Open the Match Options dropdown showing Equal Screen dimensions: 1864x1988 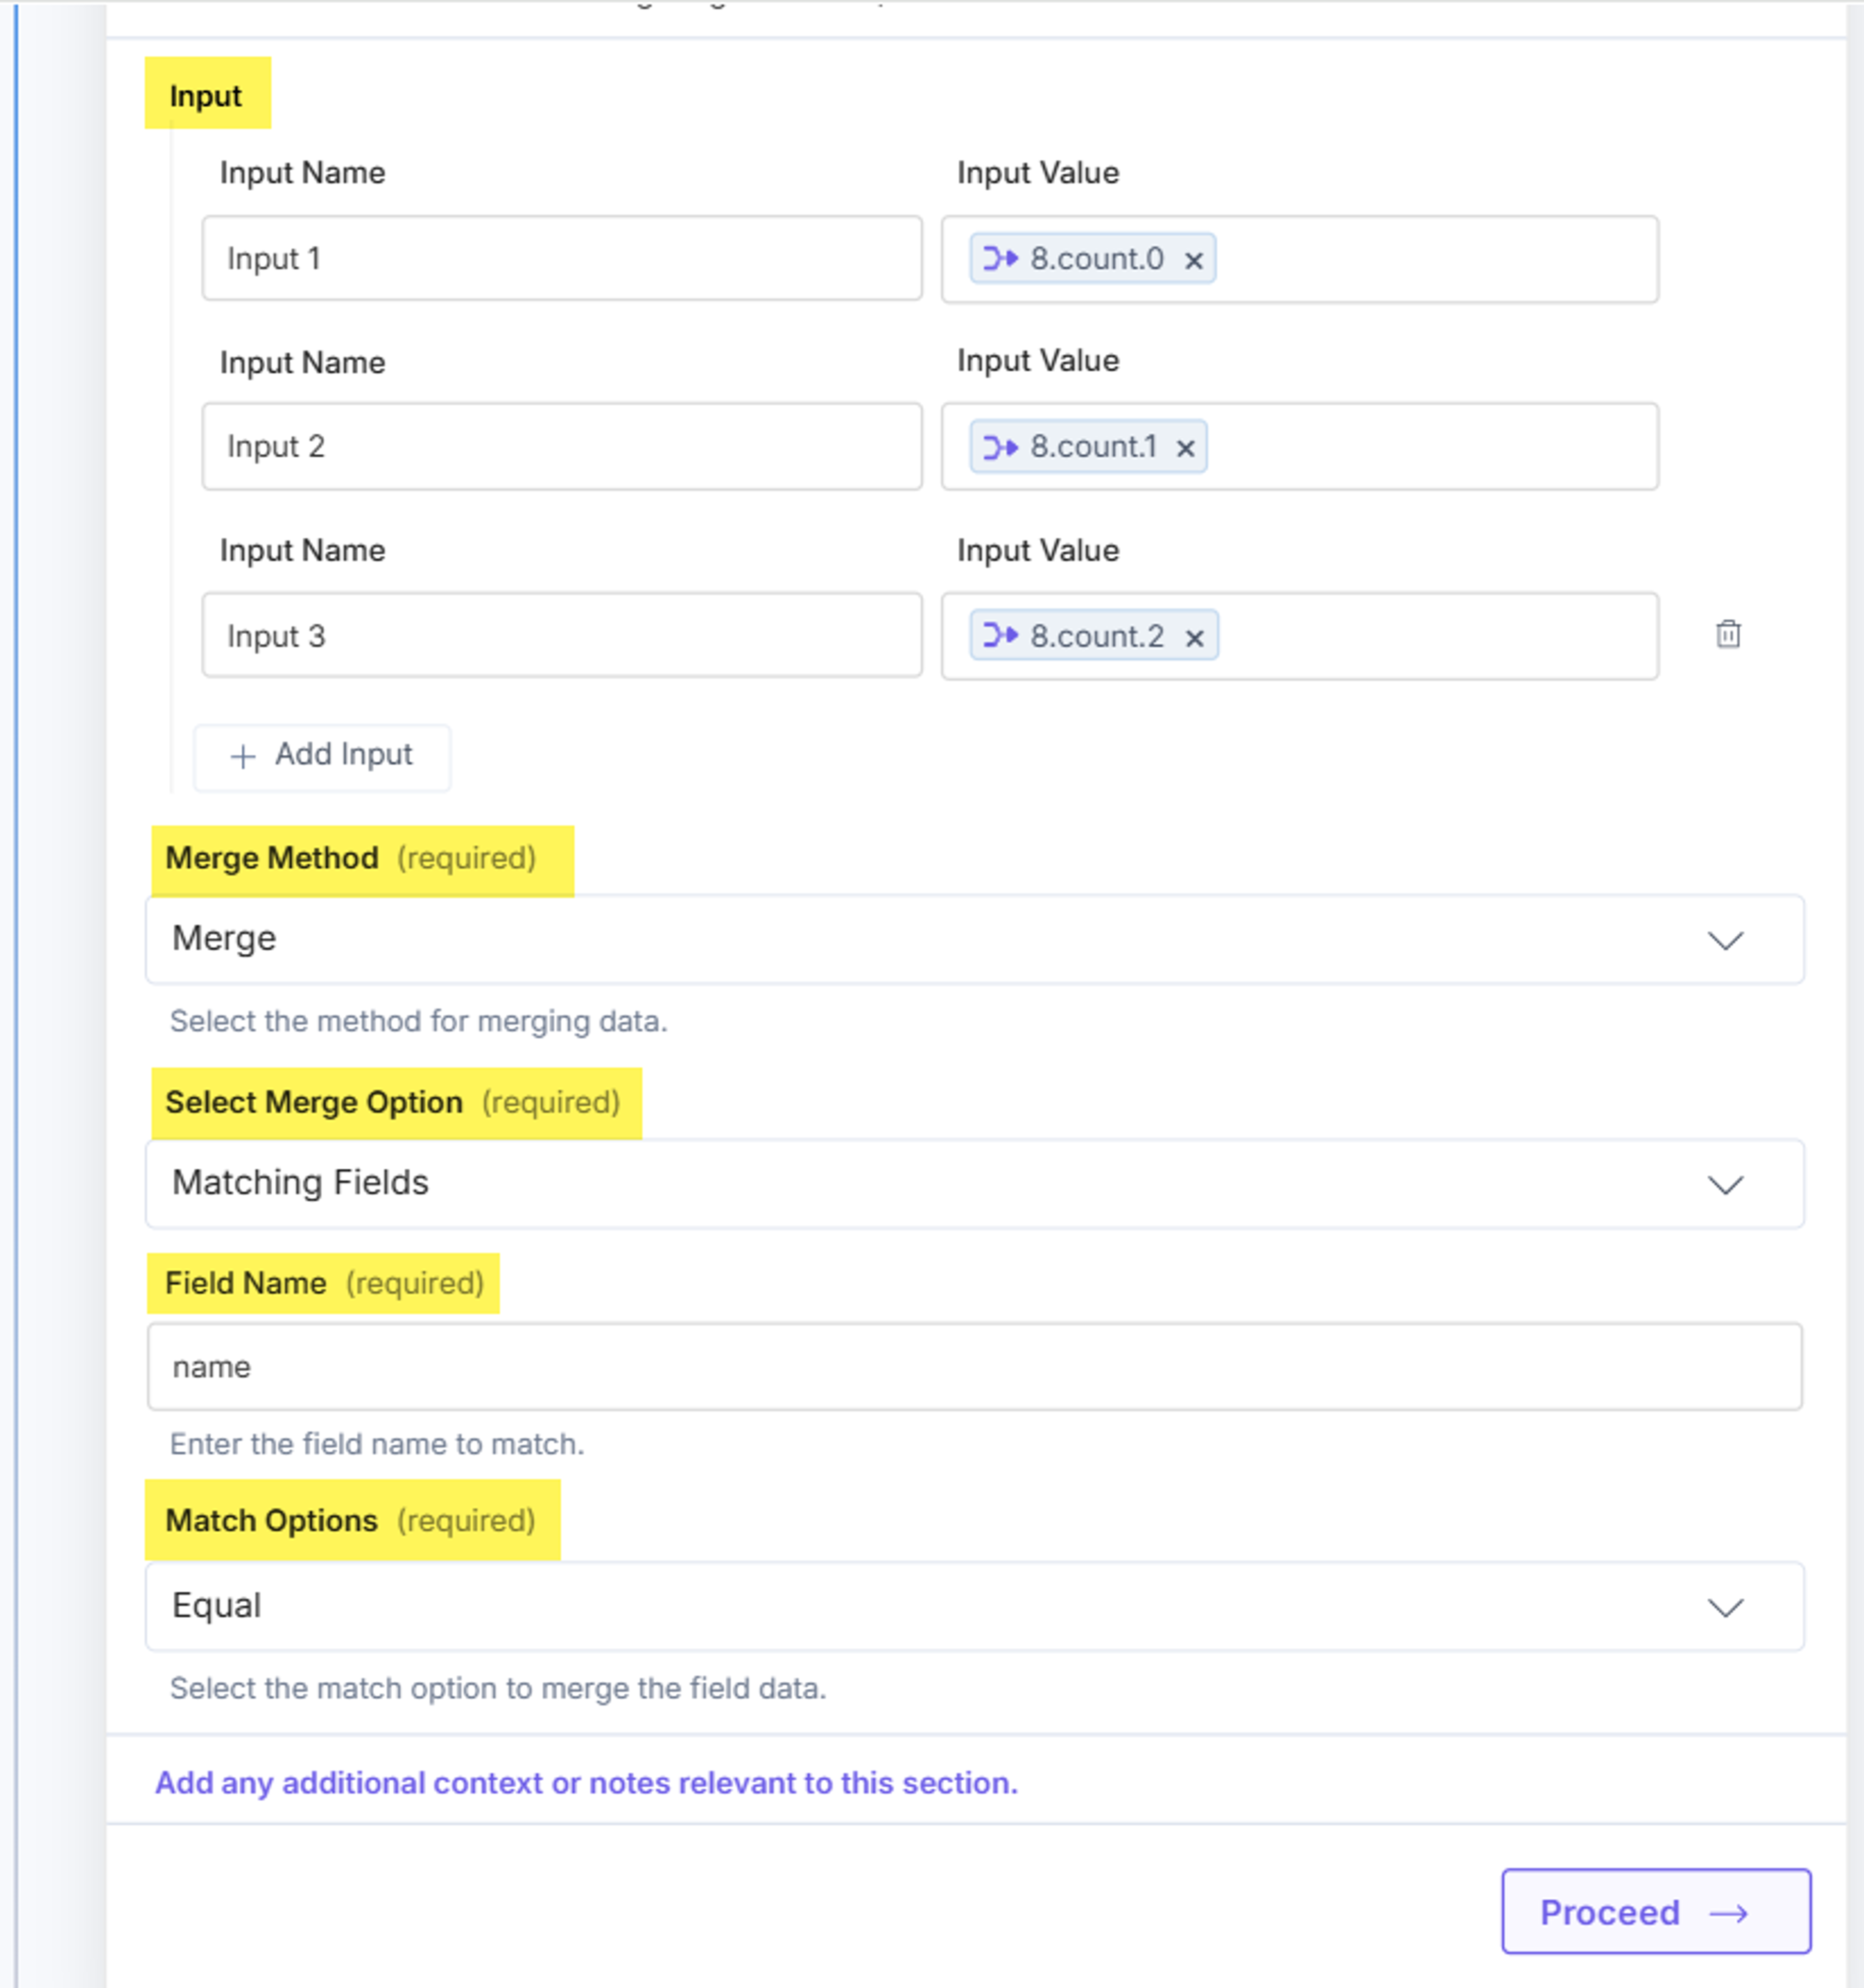(975, 1606)
